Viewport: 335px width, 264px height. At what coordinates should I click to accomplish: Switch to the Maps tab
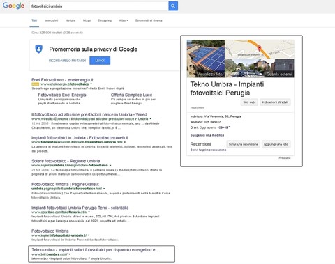click(87, 20)
